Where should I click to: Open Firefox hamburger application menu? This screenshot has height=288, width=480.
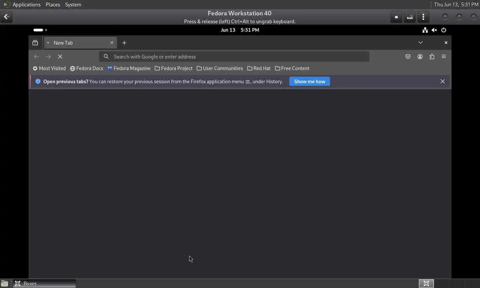coord(444,57)
